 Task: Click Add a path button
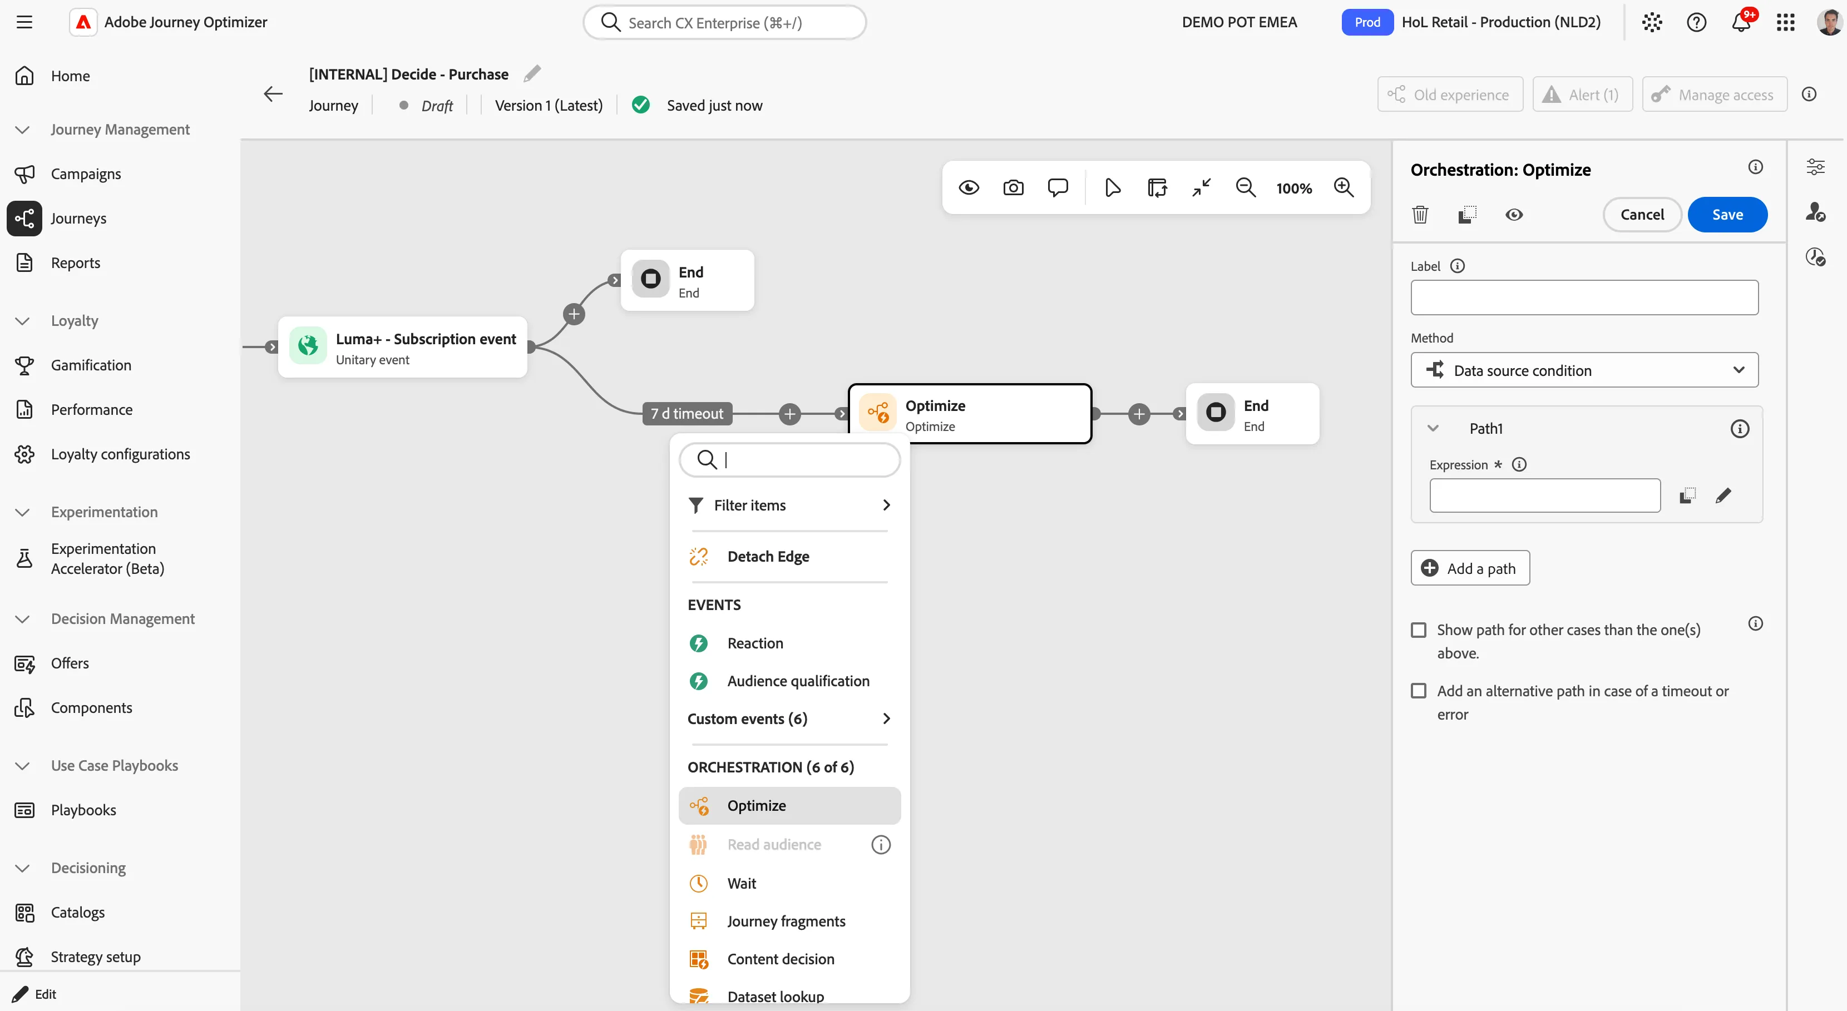pyautogui.click(x=1470, y=568)
